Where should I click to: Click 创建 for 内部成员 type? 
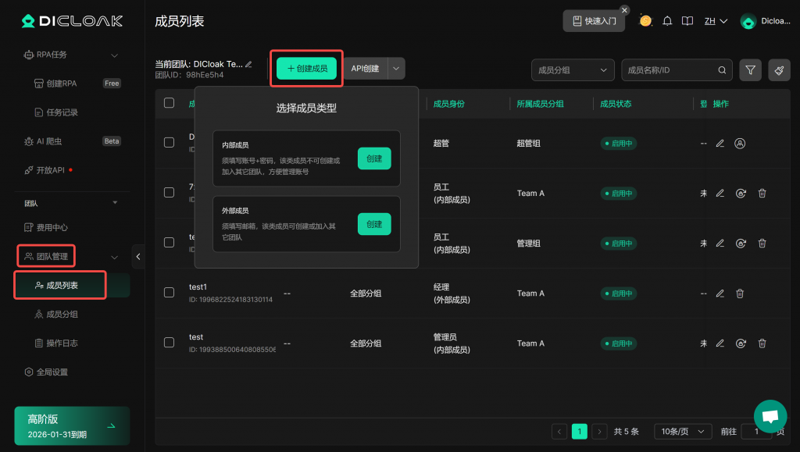point(374,158)
